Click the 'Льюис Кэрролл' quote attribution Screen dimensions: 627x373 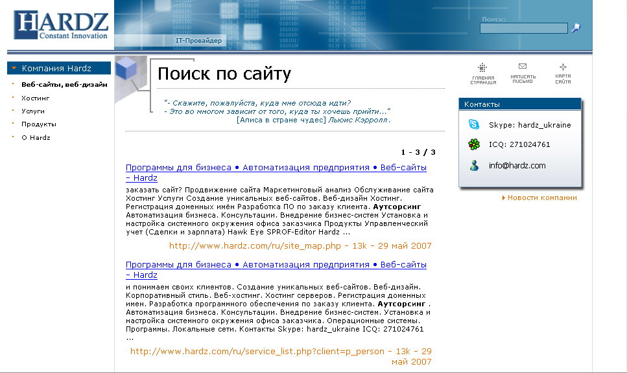pyautogui.click(x=359, y=120)
